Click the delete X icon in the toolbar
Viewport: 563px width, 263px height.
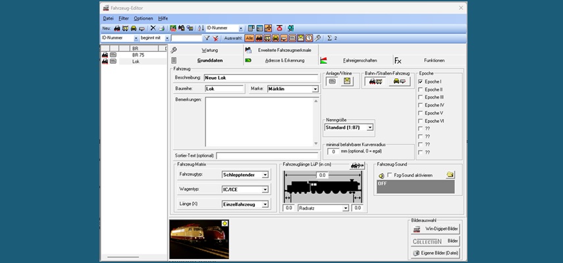[x=153, y=28]
